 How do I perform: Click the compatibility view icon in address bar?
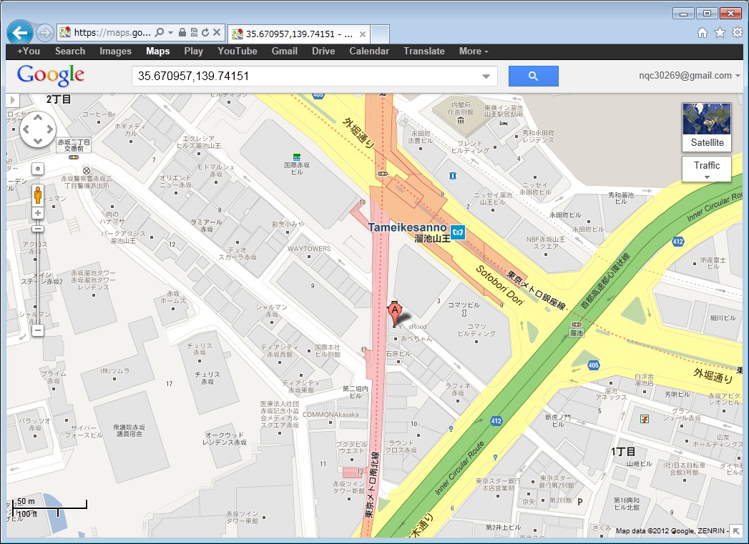(x=193, y=32)
